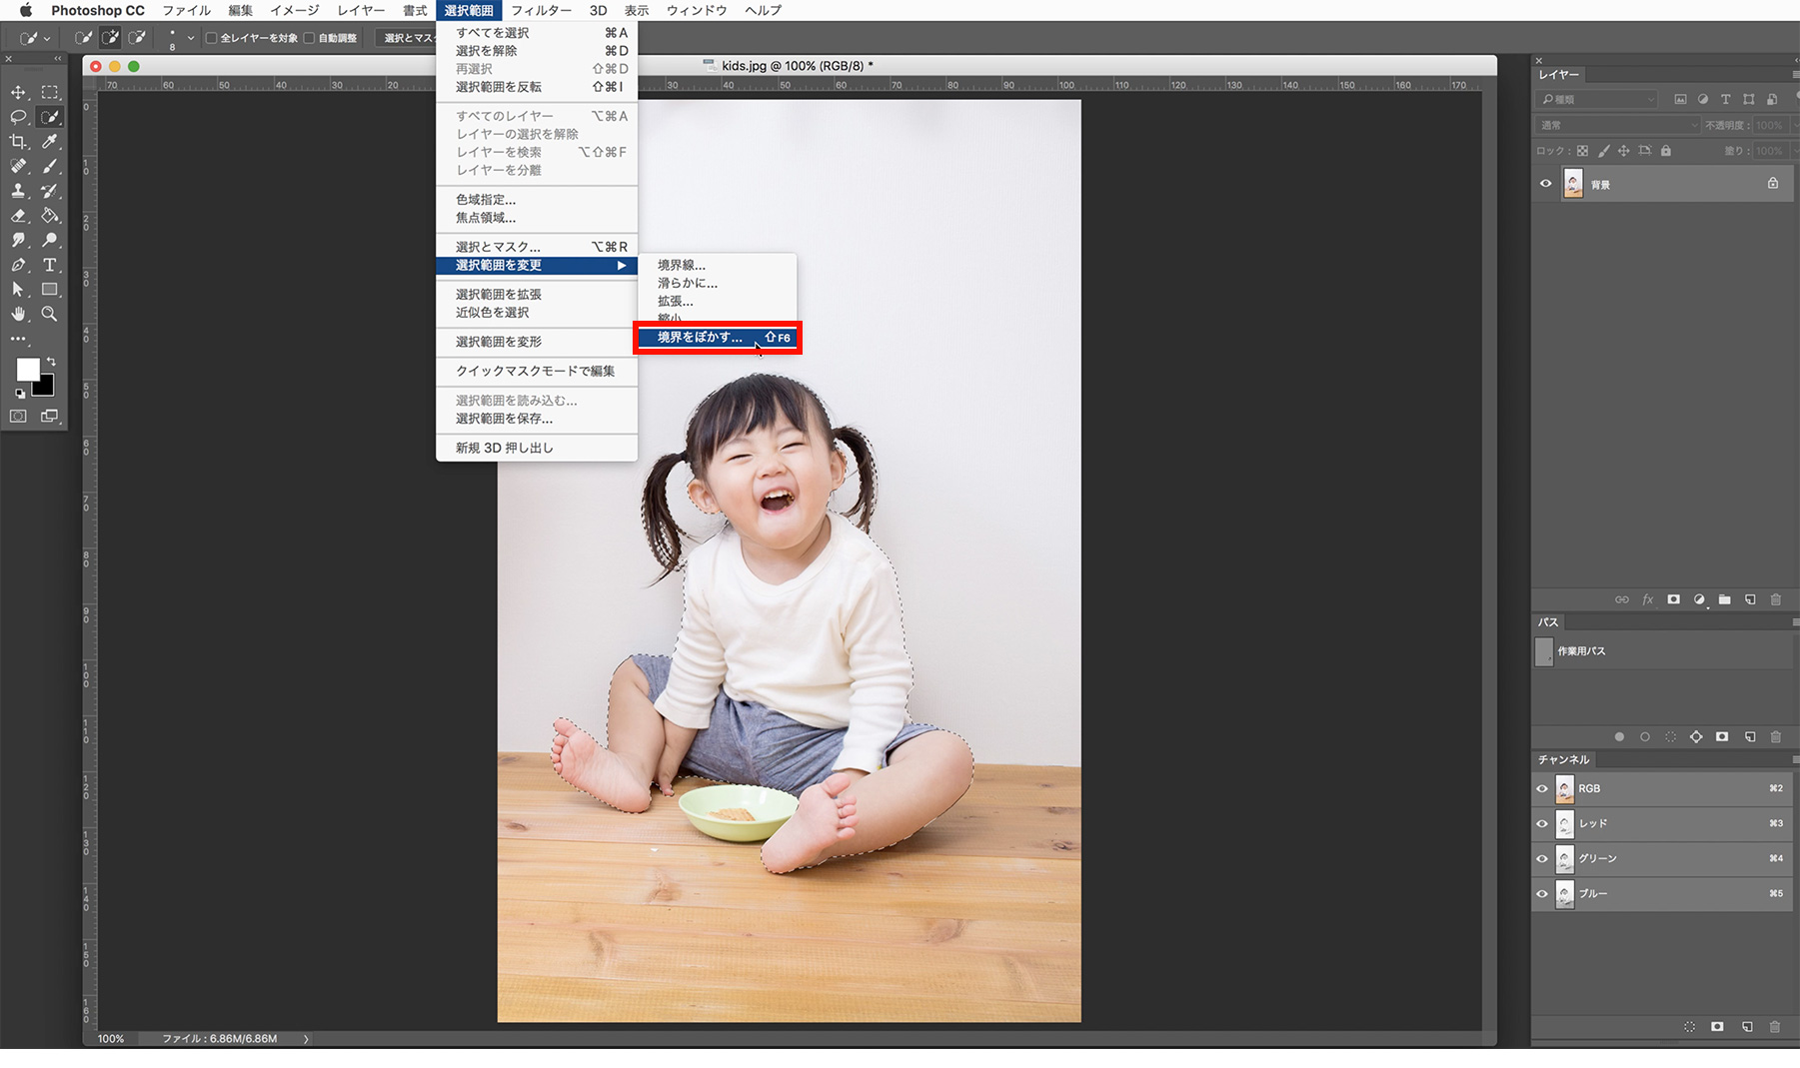Select the Rectangular Marquee tool
Image resolution: width=1800 pixels, height=1068 pixels.
(49, 92)
